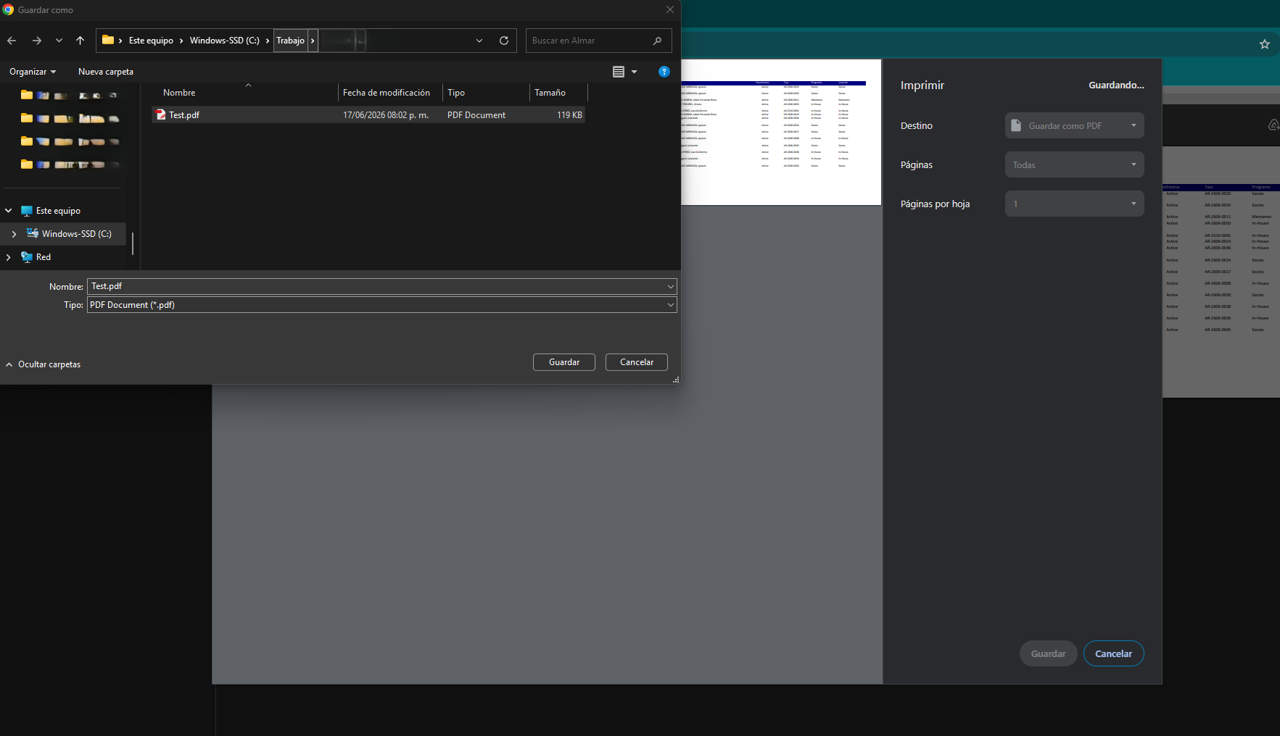Click the Chrome icon in title bar
Screen dimensions: 1280x736
[8, 9]
